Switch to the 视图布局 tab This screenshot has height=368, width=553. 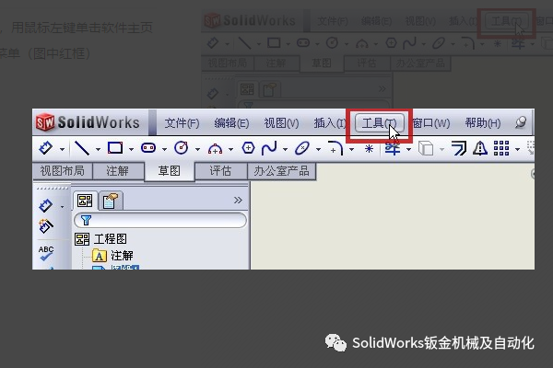(63, 171)
